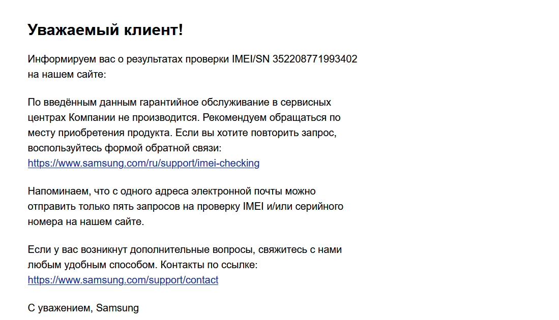The image size is (559, 320).
Task: Open the Samsung imei-checking support link
Action: coord(143,163)
